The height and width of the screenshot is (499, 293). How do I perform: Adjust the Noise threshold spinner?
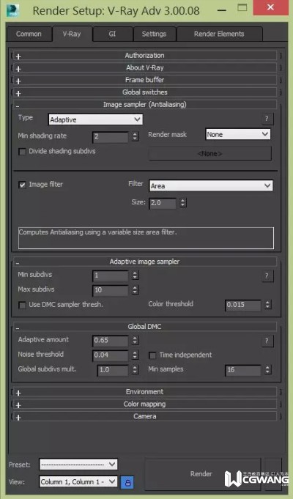pos(136,355)
